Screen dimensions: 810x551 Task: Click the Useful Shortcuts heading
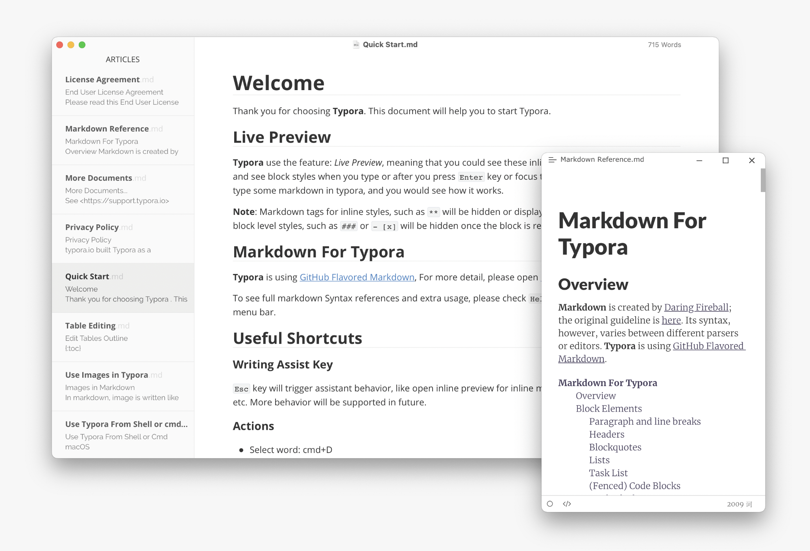298,338
